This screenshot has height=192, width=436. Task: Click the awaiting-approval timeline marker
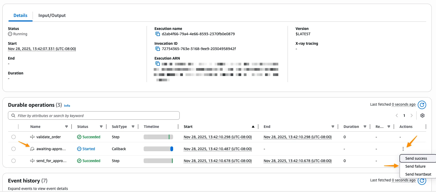point(172,149)
